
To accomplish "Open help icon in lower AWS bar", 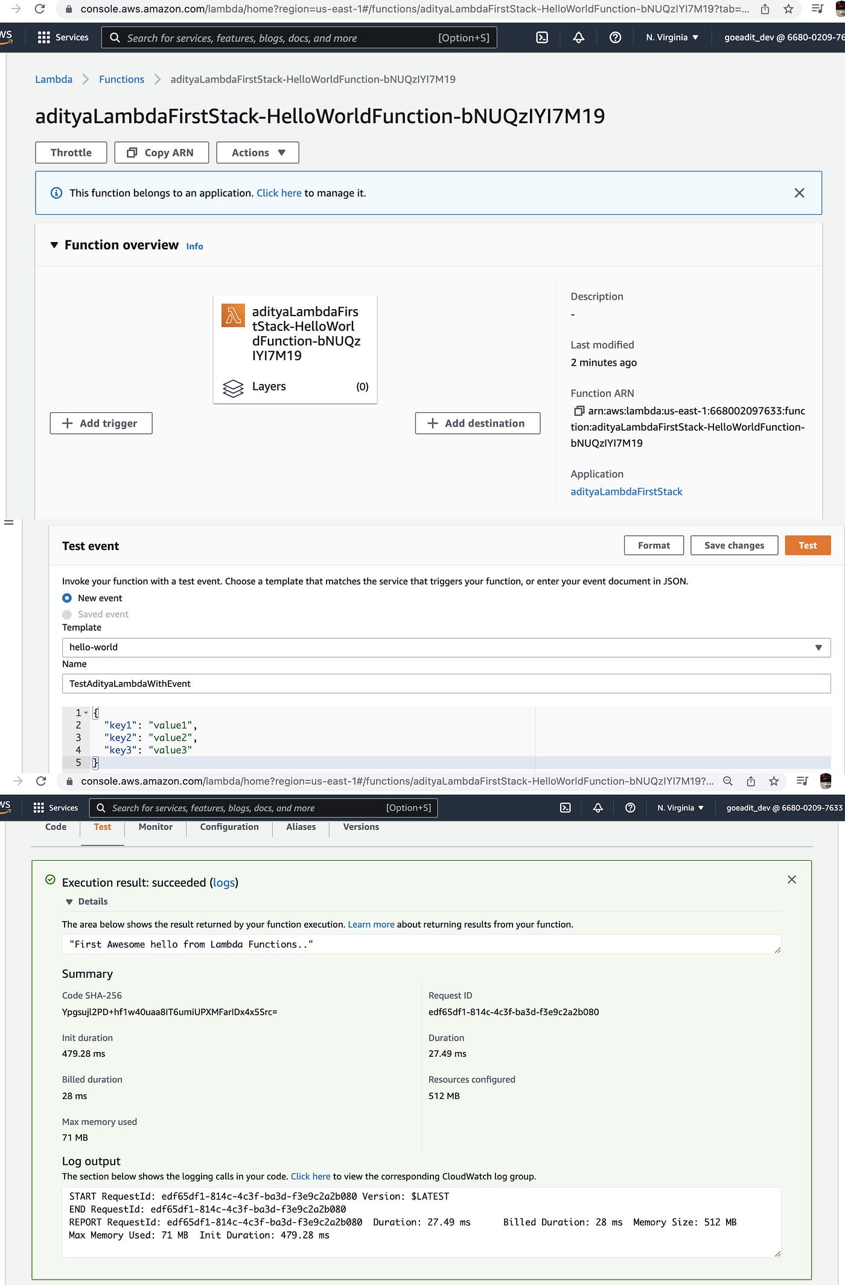I will (630, 808).
